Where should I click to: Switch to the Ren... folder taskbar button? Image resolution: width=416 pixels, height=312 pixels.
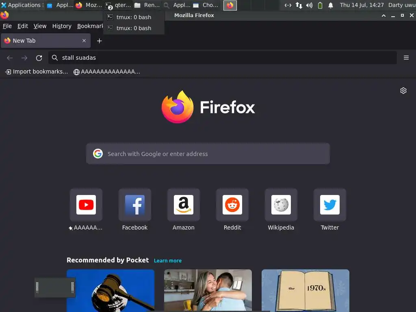[147, 5]
